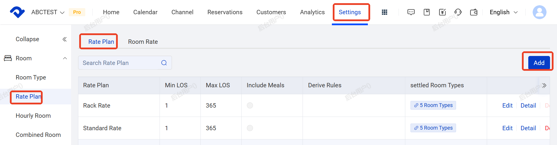Open the ABCTEST property dropdown
The image size is (557, 145).
click(48, 12)
